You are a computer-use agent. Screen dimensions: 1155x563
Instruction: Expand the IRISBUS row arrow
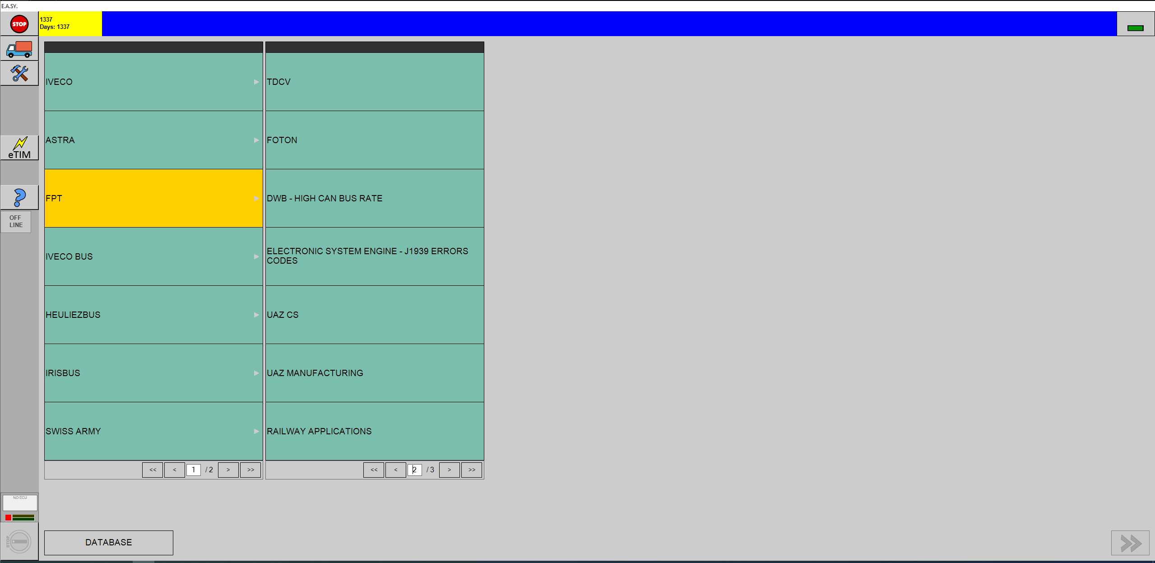click(x=256, y=373)
